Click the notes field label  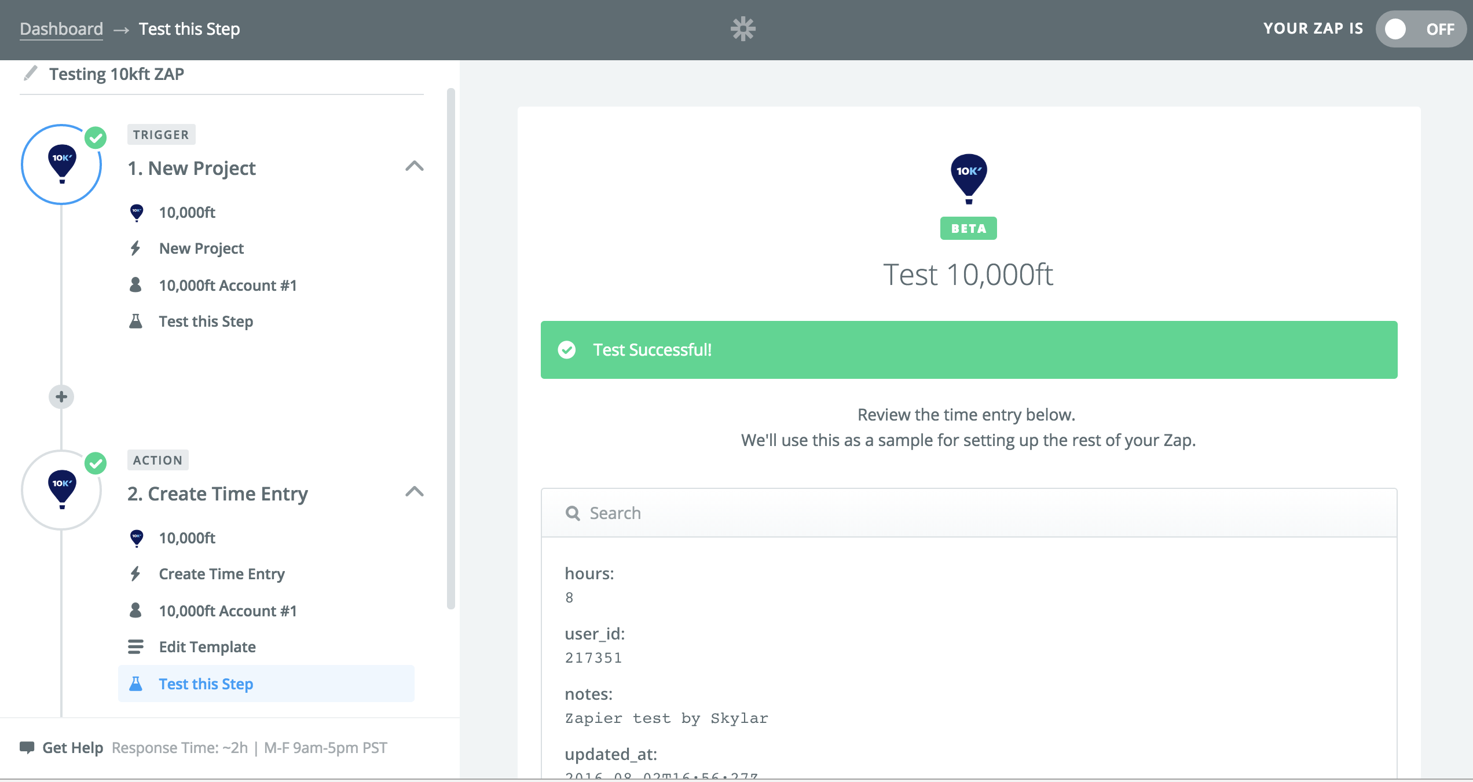coord(588,694)
